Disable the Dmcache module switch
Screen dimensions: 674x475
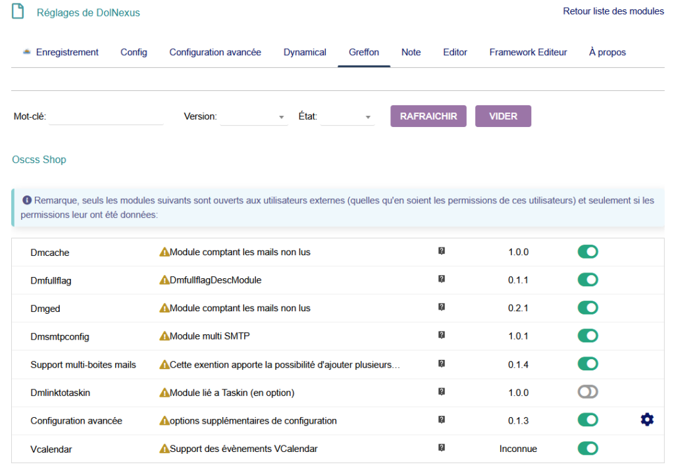pyautogui.click(x=588, y=251)
